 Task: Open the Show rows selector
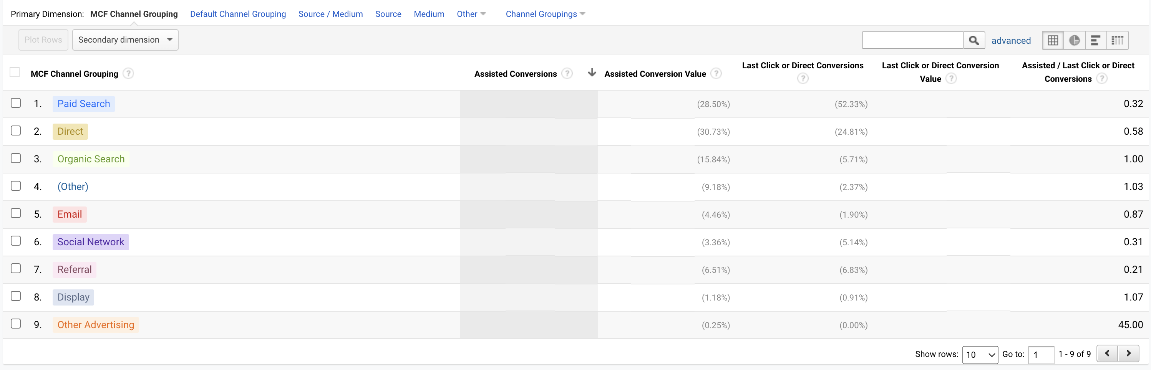(979, 354)
